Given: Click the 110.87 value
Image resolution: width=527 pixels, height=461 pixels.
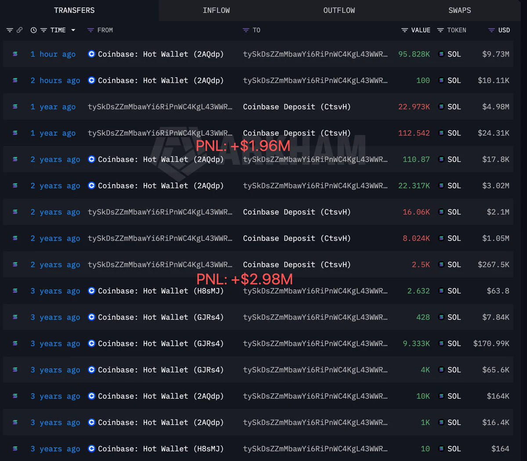Looking at the screenshot, I should click(416, 159).
